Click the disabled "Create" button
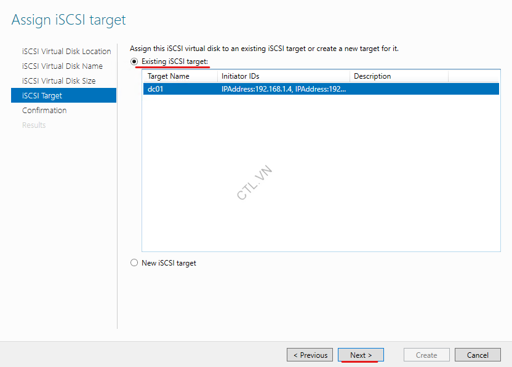The image size is (512, 367). (x=426, y=355)
